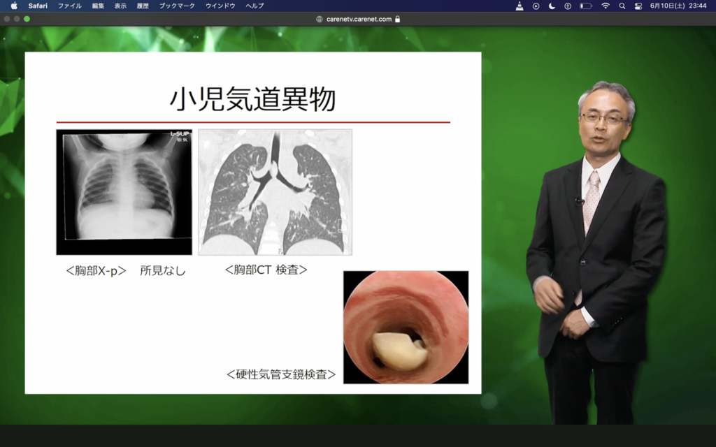Open the Wi-Fi menu
Screen dimensions: 716x447
(x=605, y=6)
